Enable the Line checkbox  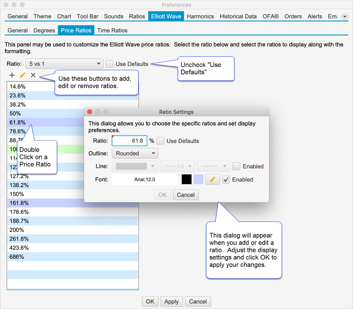(237, 166)
